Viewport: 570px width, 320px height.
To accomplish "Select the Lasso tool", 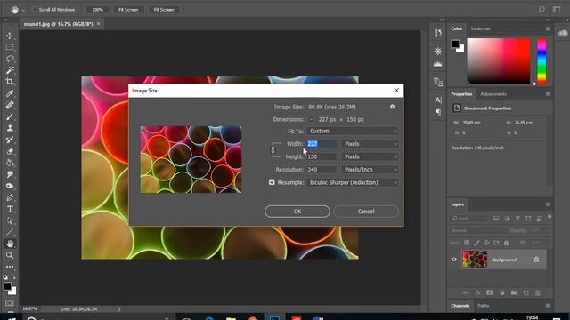I will point(10,59).
